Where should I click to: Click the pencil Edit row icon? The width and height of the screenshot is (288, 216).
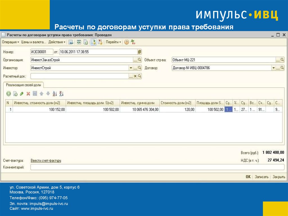pos(22,94)
